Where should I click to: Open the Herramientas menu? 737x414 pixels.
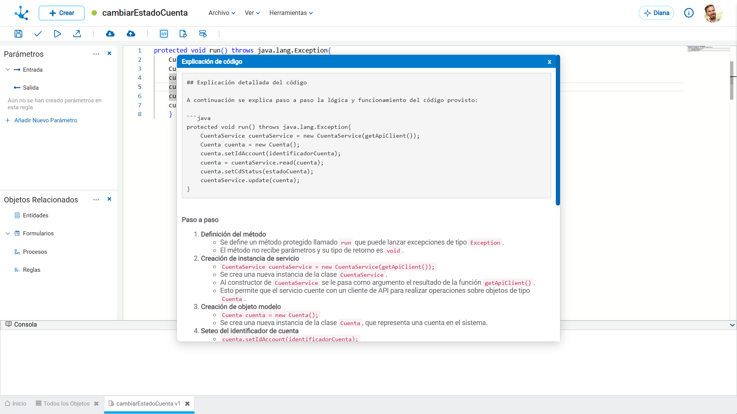[291, 13]
